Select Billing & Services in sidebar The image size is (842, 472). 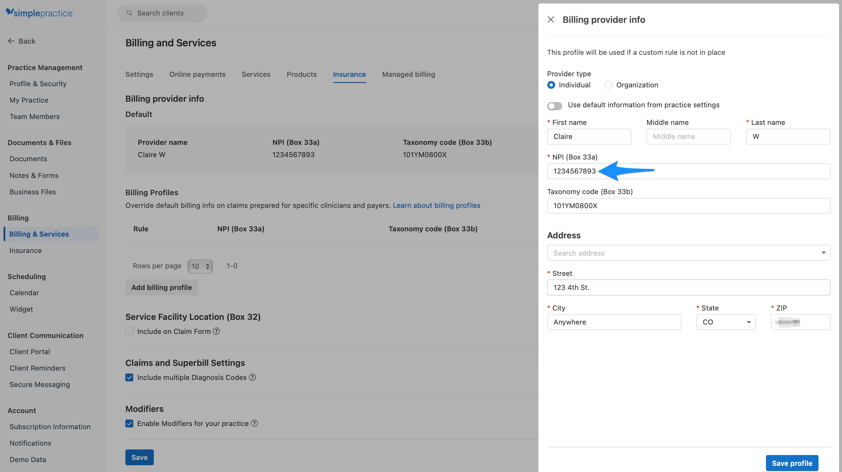51,234
